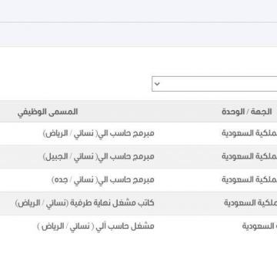
Task: Select job مبرمج حاسب الي (نسائي / الرياض)
Action: pyautogui.click(x=98, y=133)
